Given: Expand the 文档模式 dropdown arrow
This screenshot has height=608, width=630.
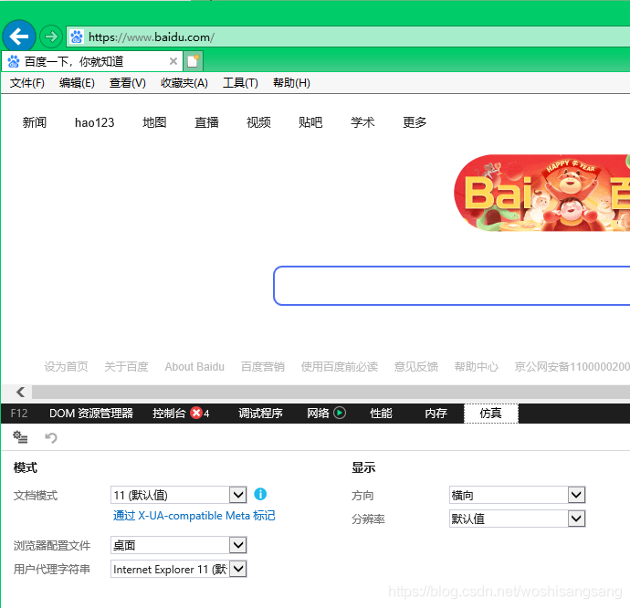Looking at the screenshot, I should tap(238, 495).
